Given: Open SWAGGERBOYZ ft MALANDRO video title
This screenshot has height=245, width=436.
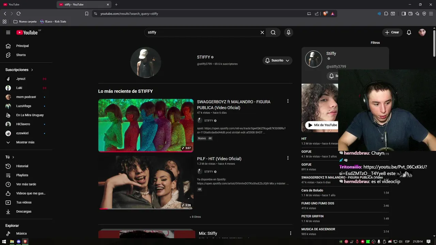Looking at the screenshot, I should tap(234, 104).
